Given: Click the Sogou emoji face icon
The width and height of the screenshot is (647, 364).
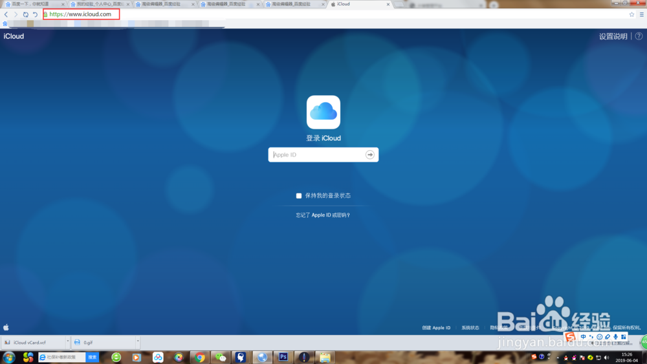Looking at the screenshot, I should click(x=600, y=337).
